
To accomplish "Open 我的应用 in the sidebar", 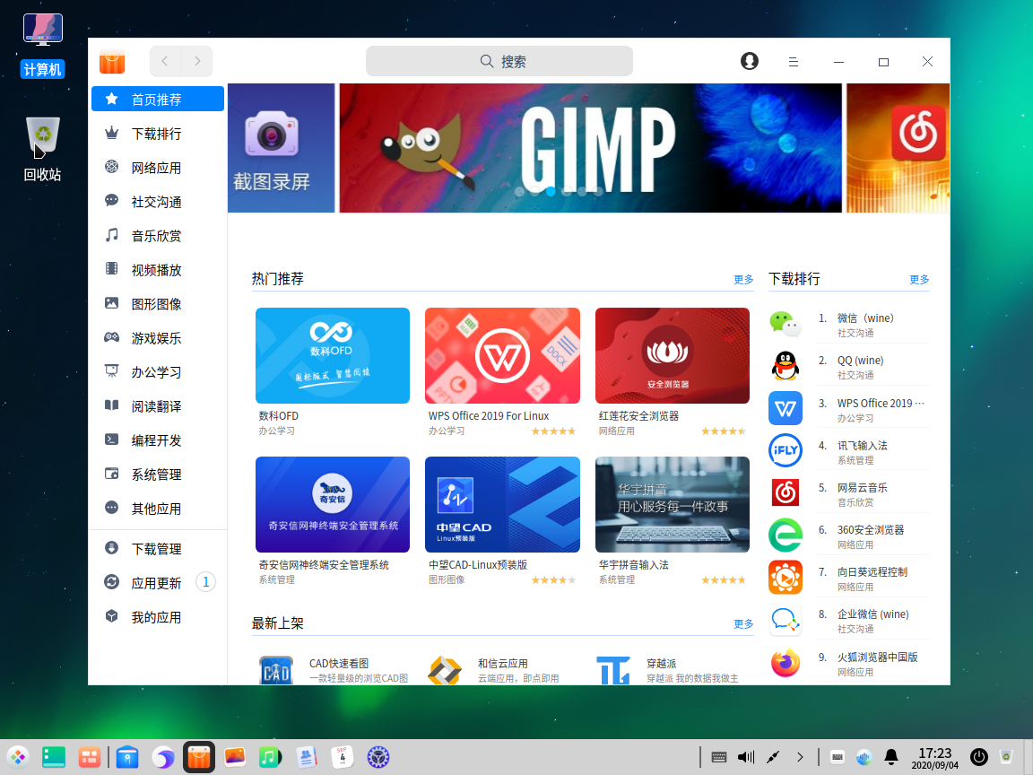I will [x=158, y=617].
